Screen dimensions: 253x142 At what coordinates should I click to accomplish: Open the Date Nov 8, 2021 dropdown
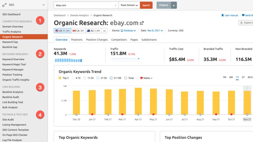pyautogui.click(x=155, y=30)
